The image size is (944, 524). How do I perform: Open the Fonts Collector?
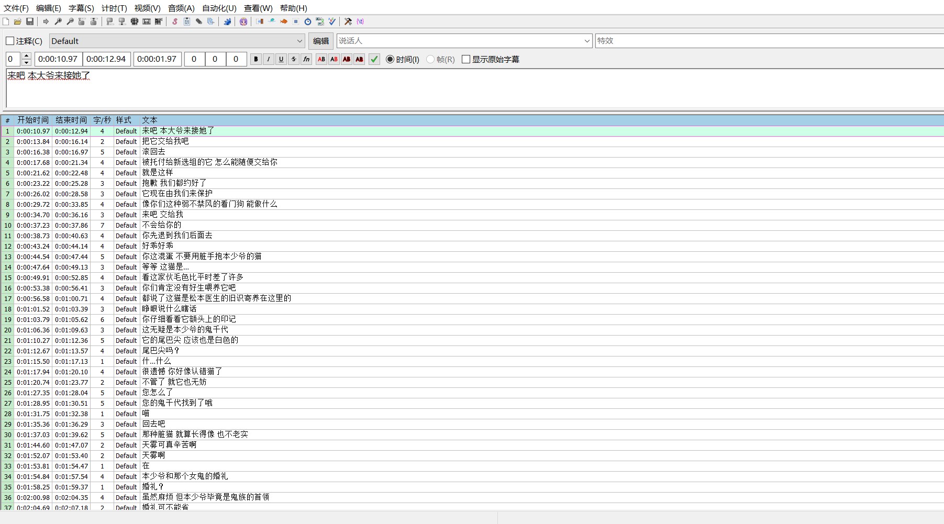click(x=211, y=21)
